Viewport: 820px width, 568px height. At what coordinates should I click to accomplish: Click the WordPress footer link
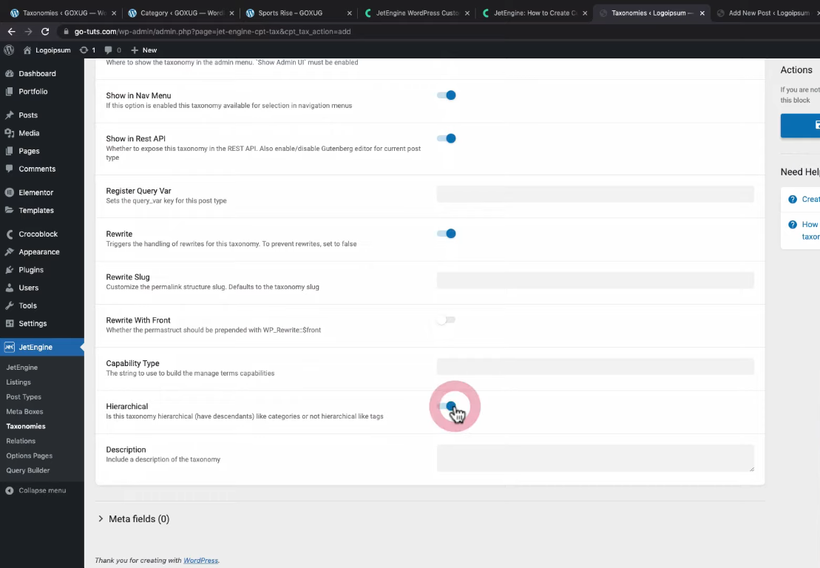(x=201, y=560)
